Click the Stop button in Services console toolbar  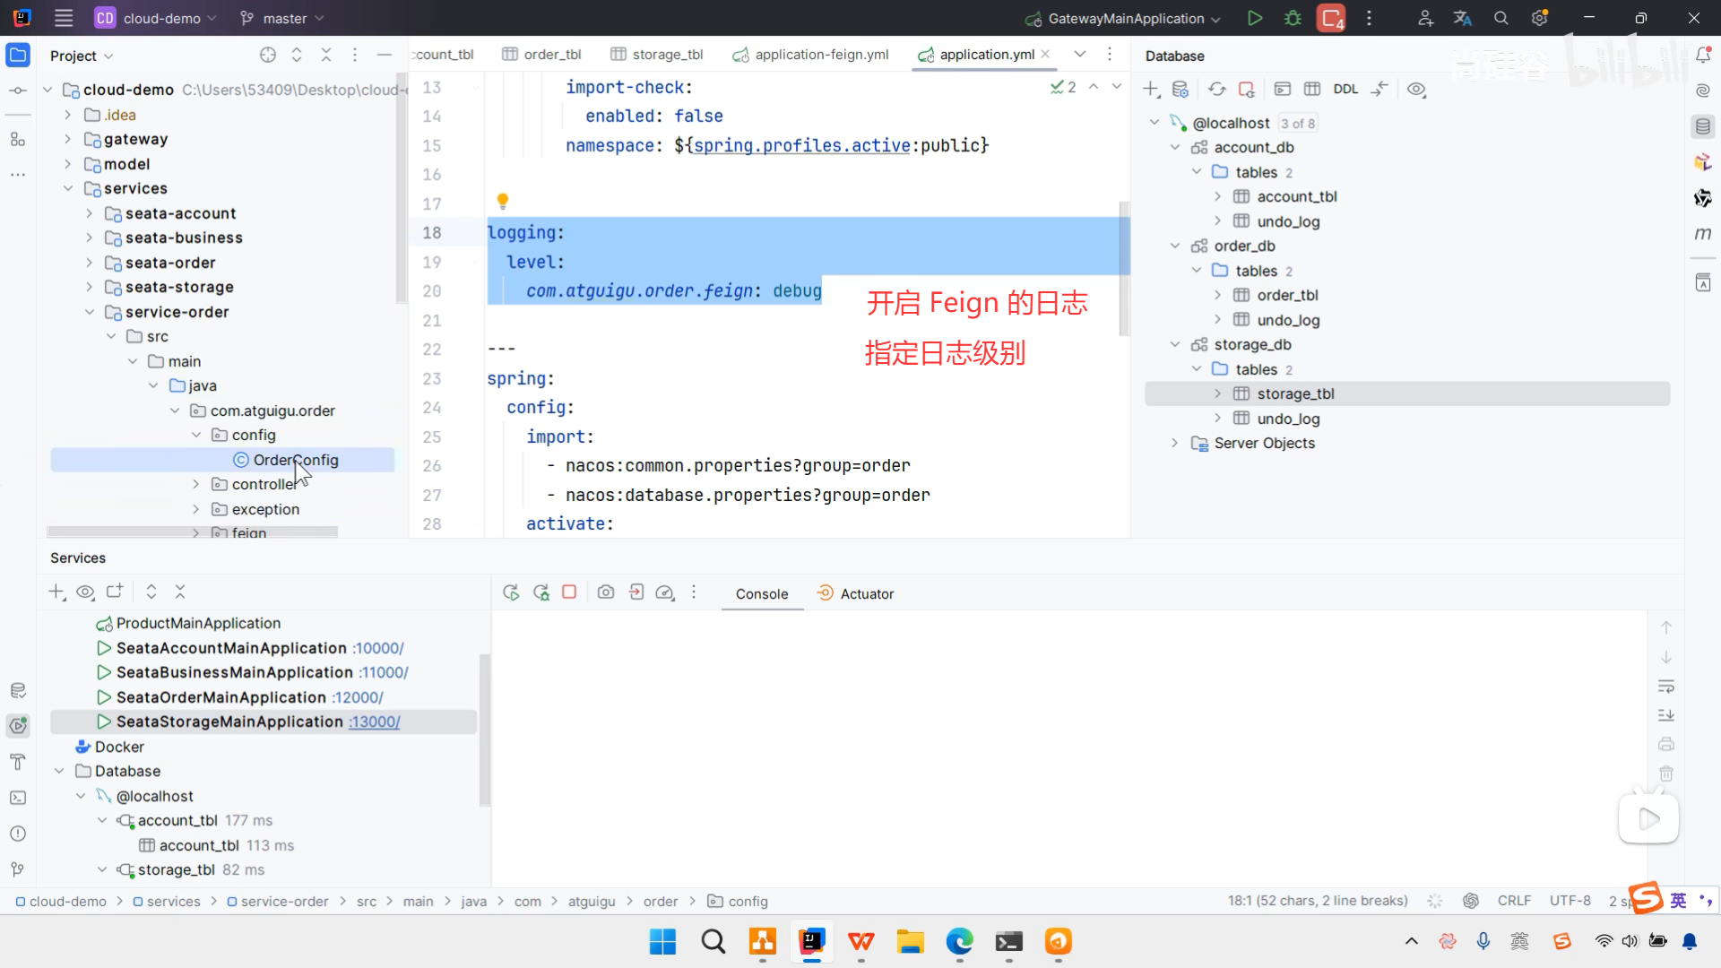pos(568,592)
